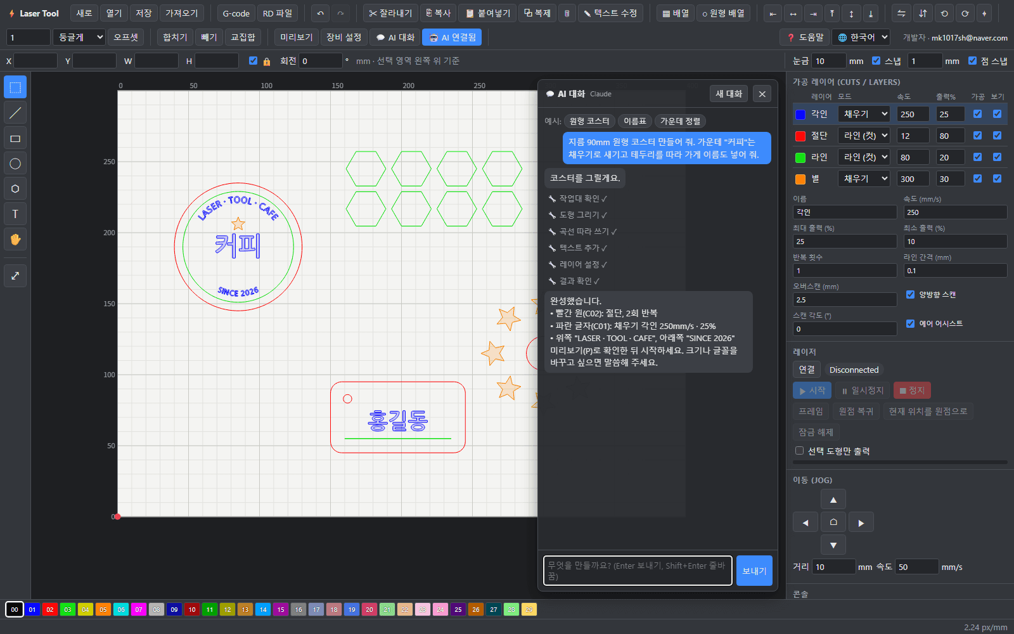Select the rectangle selection tool
Screen dimensions: 1014x634
coord(15,87)
